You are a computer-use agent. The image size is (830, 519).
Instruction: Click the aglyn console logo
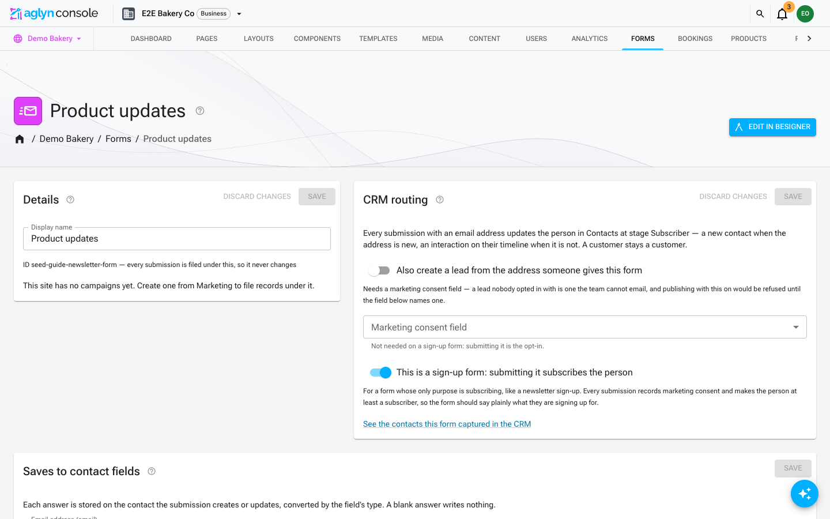click(54, 13)
